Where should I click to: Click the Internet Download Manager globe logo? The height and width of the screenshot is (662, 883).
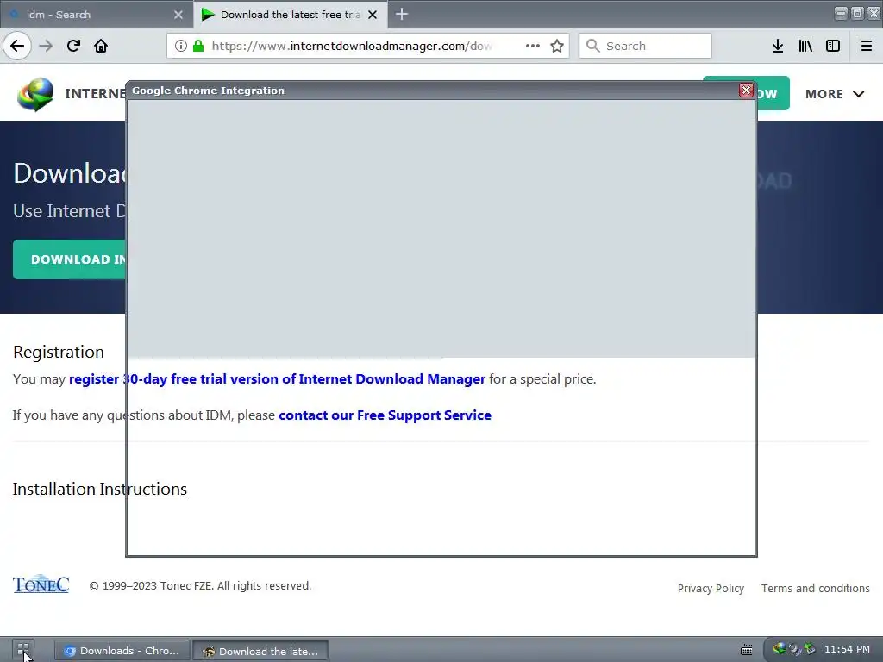[x=35, y=94]
